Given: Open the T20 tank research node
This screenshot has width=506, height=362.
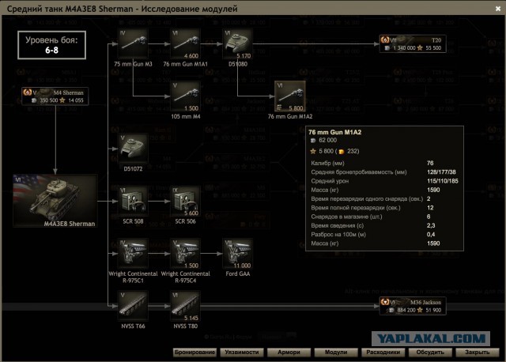Looking at the screenshot, I should (413, 44).
